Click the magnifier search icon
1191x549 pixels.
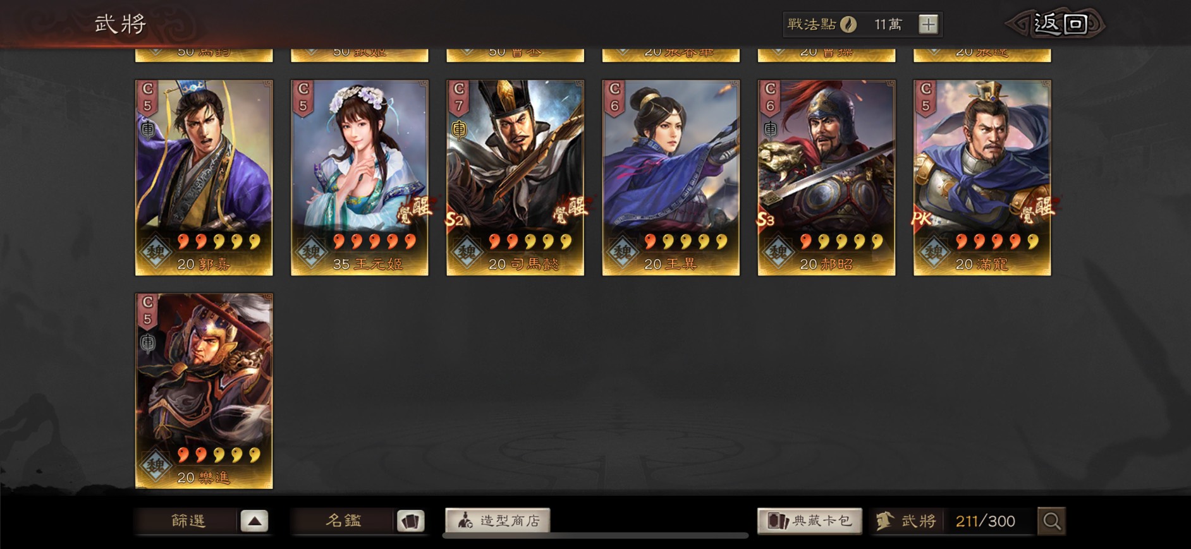[1051, 521]
